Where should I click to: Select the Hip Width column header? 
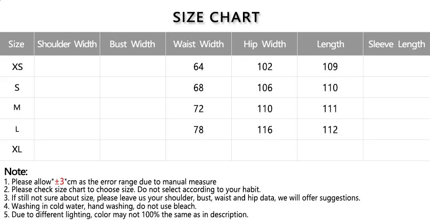point(264,44)
